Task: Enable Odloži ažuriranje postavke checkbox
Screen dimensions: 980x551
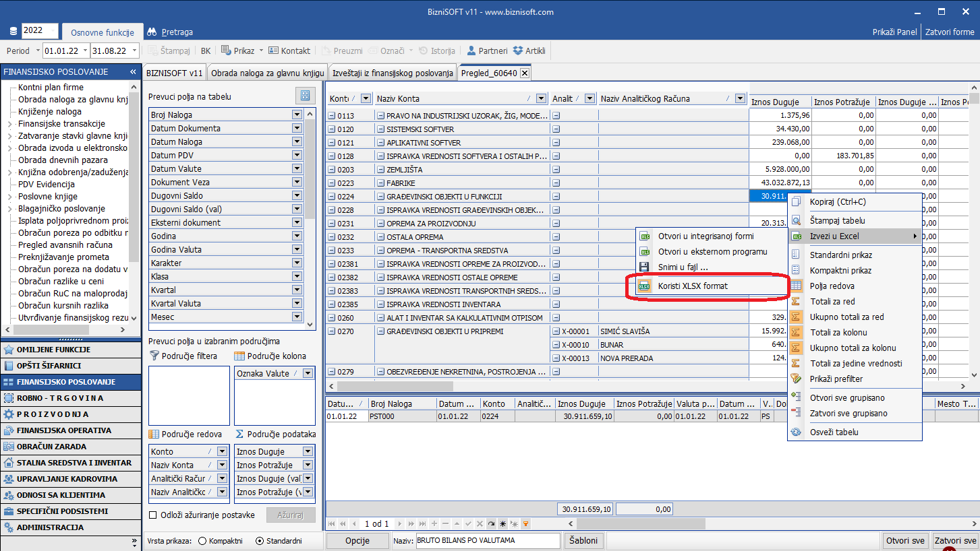Action: point(153,515)
